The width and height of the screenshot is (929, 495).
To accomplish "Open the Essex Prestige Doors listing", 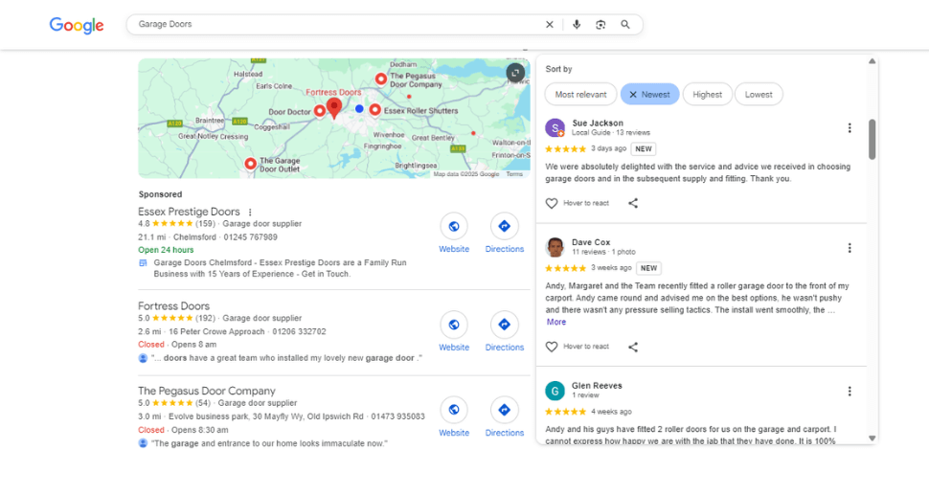I will coord(189,212).
